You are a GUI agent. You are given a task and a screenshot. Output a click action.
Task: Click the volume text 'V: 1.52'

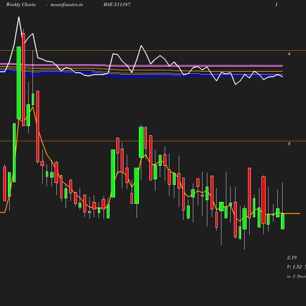(294, 267)
